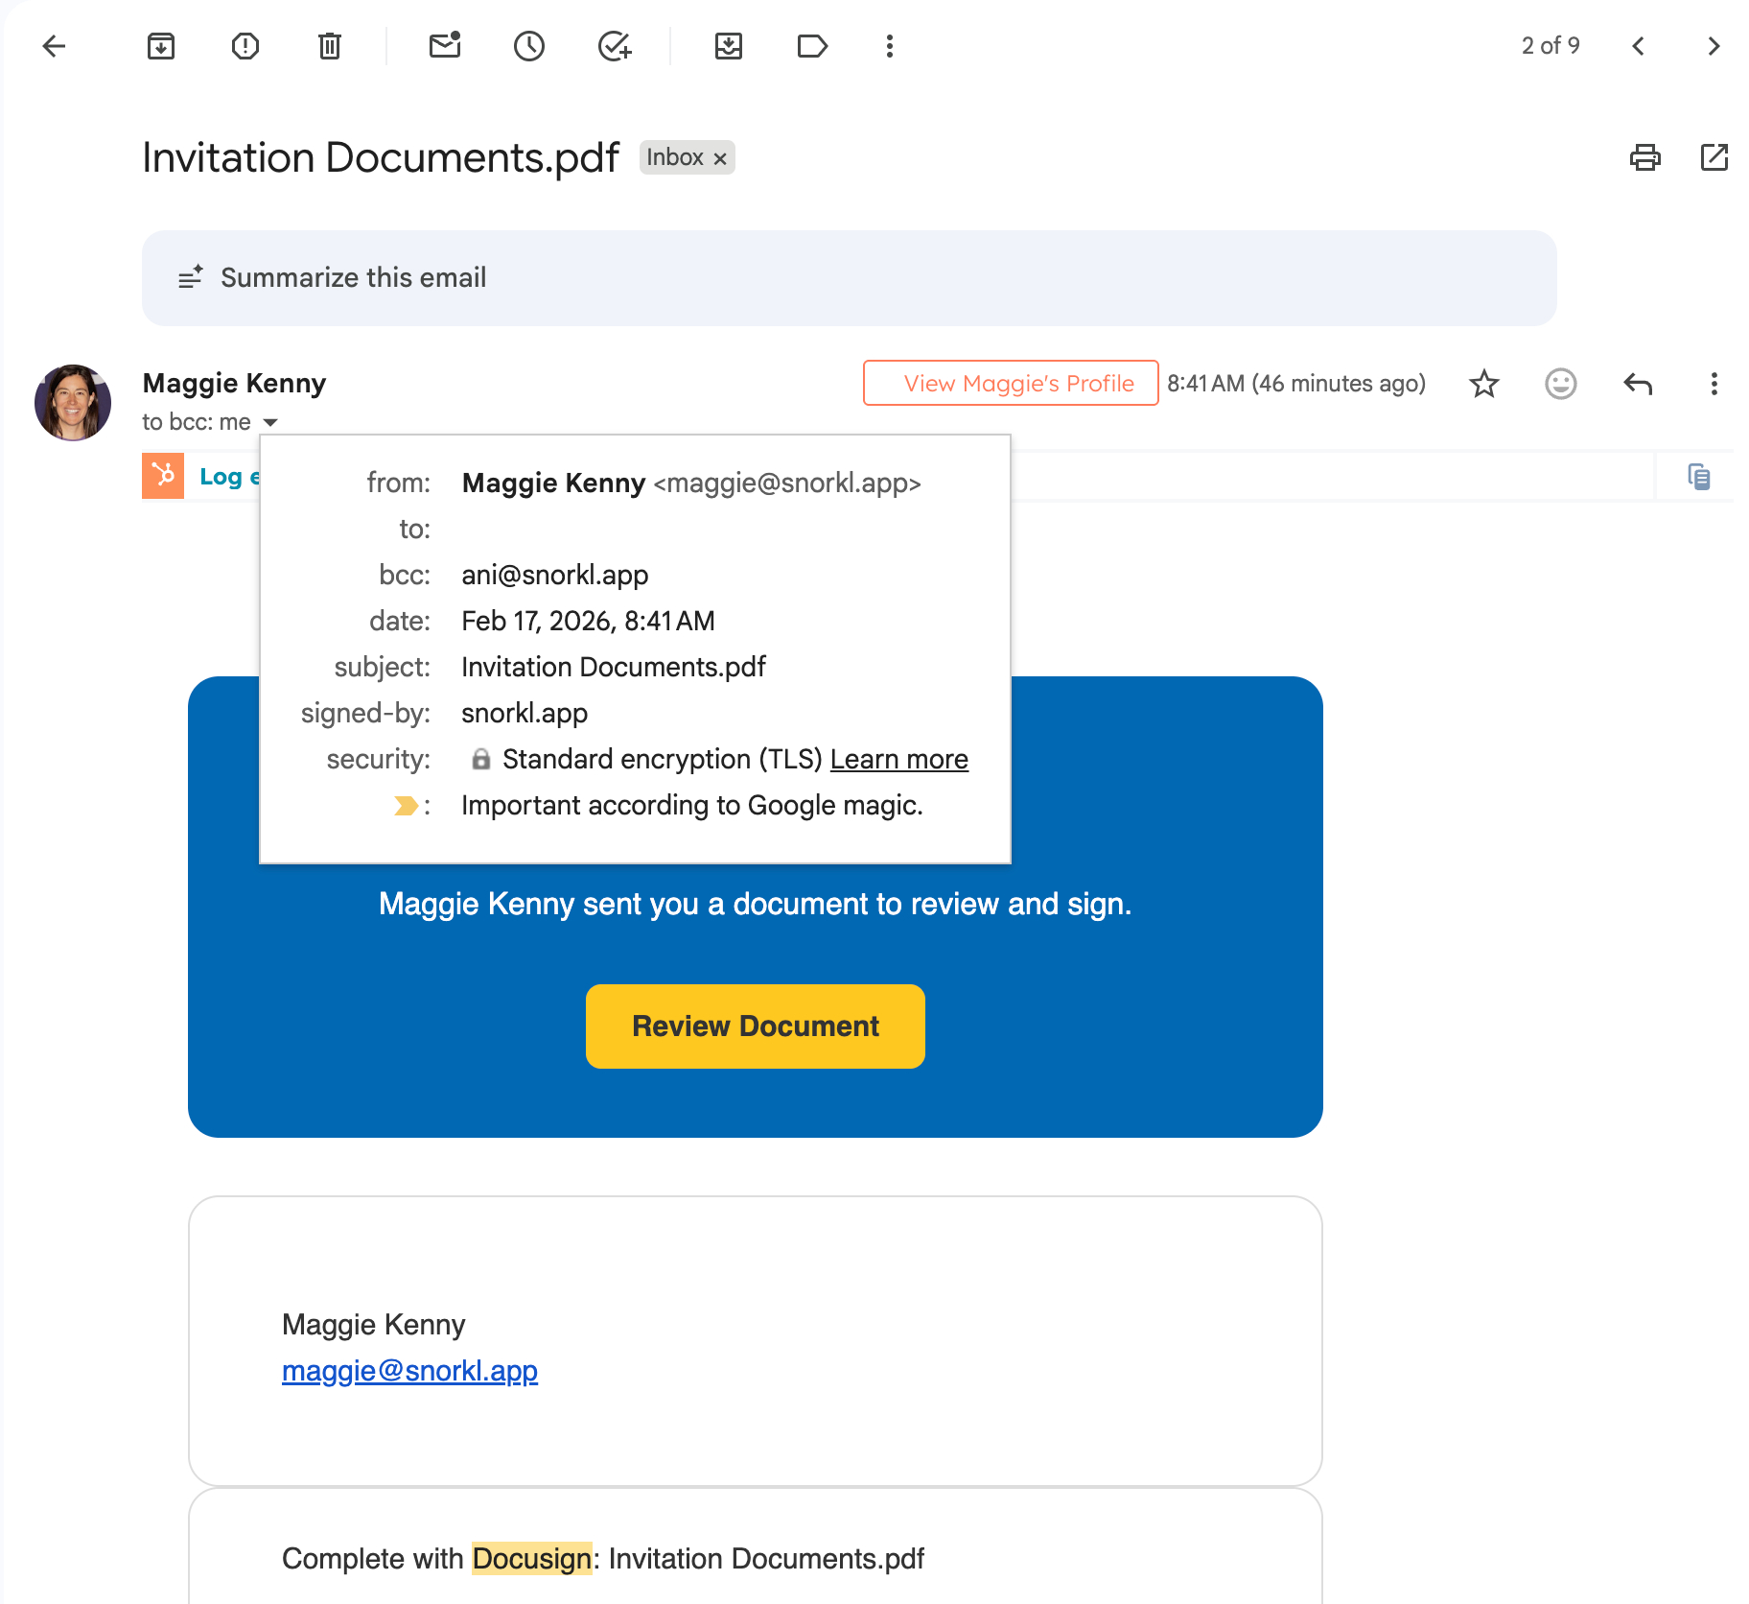Open message More options next to reply
This screenshot has height=1604, width=1749.
pyautogui.click(x=1714, y=384)
